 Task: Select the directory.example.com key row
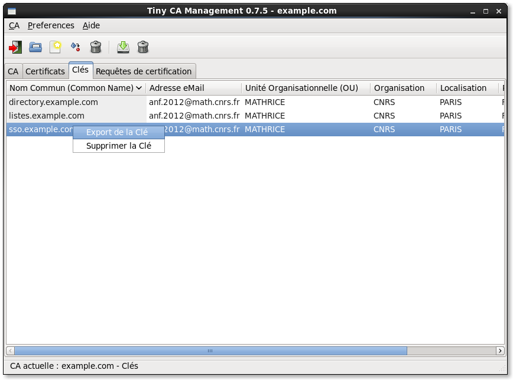(53, 102)
